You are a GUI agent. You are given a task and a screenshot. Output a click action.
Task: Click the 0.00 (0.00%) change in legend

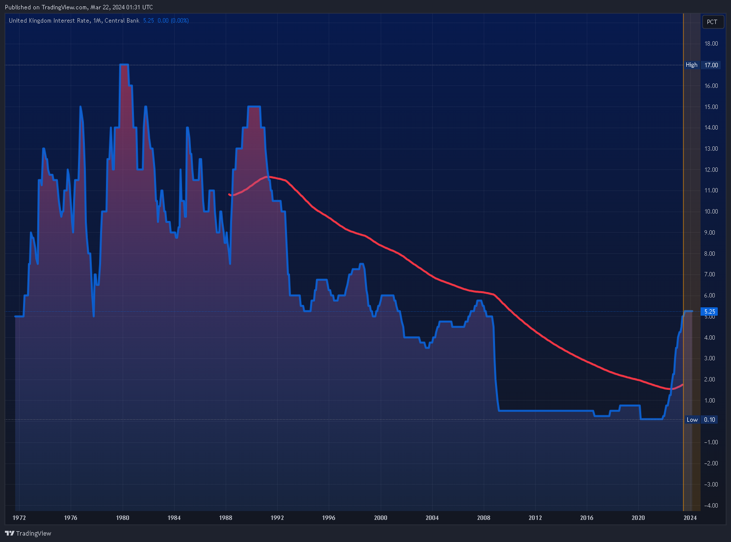click(x=173, y=21)
